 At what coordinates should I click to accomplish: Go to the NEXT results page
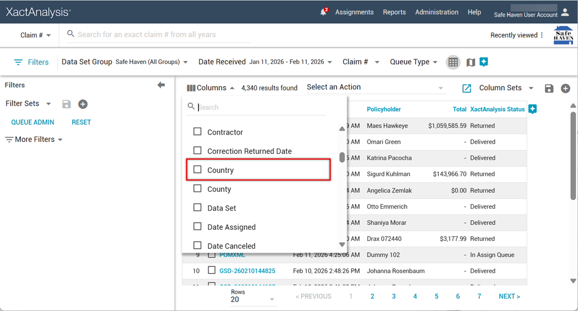pyautogui.click(x=509, y=296)
